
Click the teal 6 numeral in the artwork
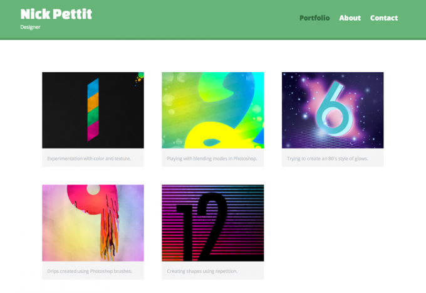pyautogui.click(x=334, y=109)
